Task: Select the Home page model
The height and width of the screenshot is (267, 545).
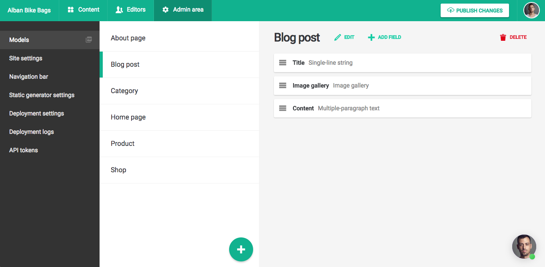Action: [179, 117]
